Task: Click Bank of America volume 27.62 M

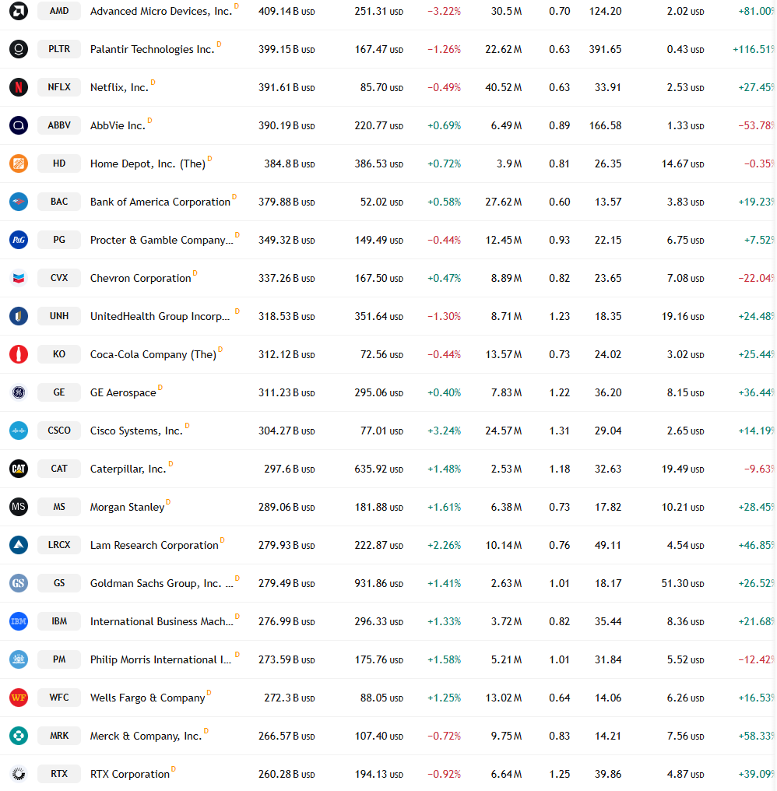Action: pos(504,202)
